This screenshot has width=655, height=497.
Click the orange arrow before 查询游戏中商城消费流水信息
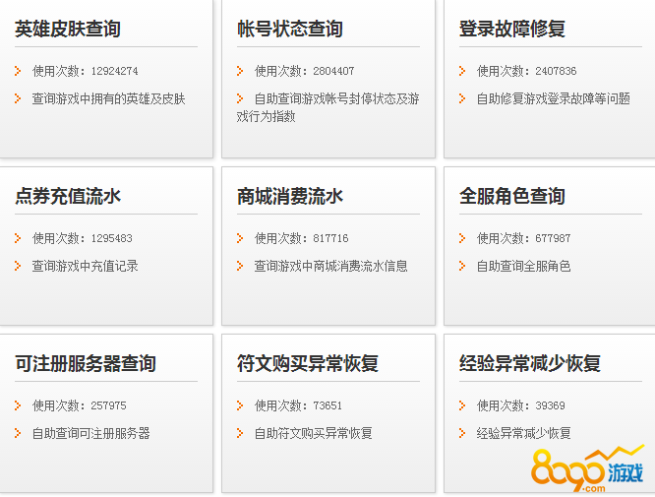click(240, 266)
